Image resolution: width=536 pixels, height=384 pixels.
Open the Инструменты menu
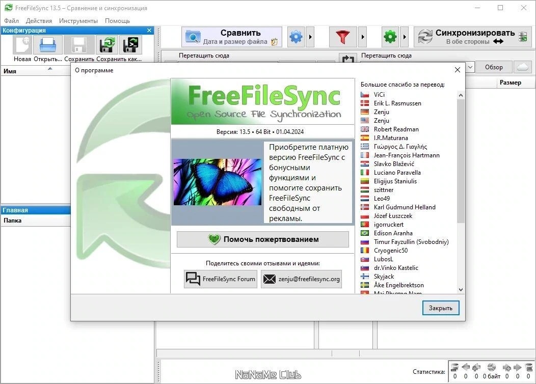[78, 21]
